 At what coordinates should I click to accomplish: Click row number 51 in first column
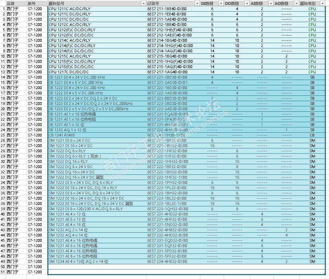[x=3, y=272]
